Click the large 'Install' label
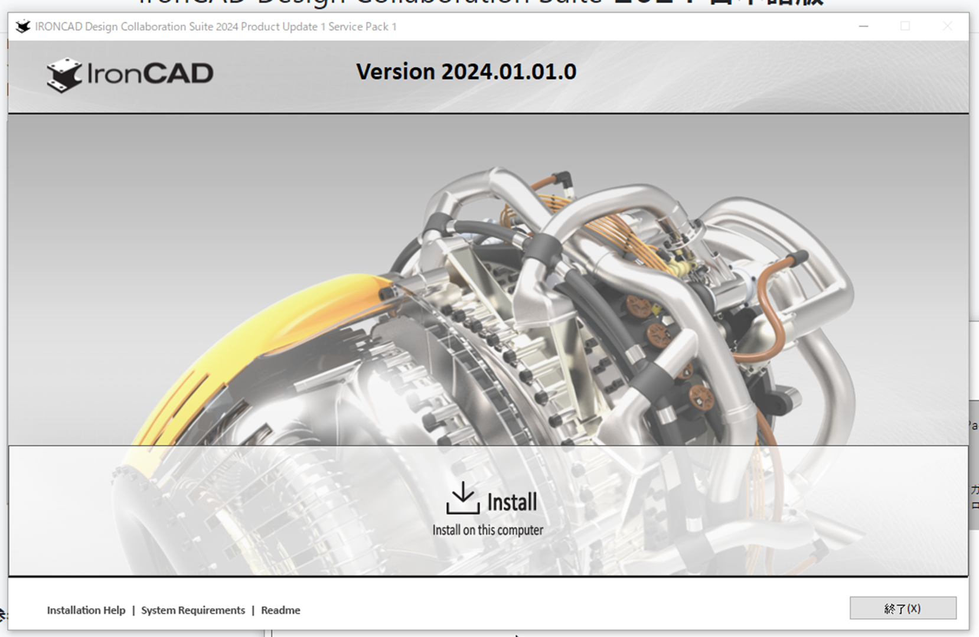Image resolution: width=979 pixels, height=637 pixels. point(512,502)
